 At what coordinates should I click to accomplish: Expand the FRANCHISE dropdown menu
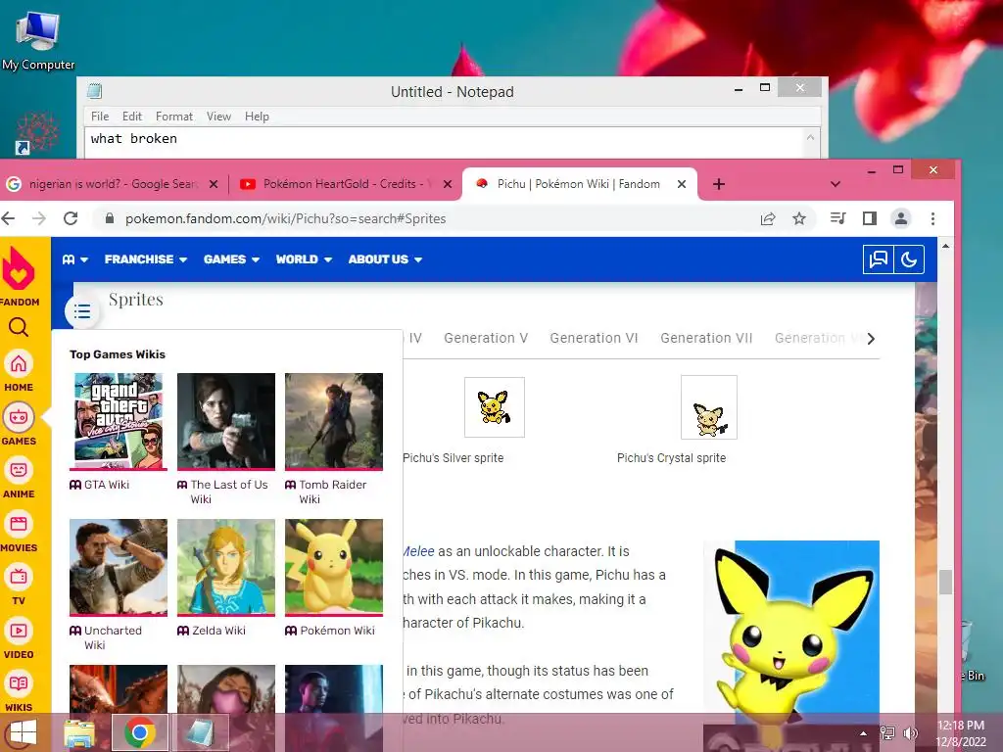146,259
